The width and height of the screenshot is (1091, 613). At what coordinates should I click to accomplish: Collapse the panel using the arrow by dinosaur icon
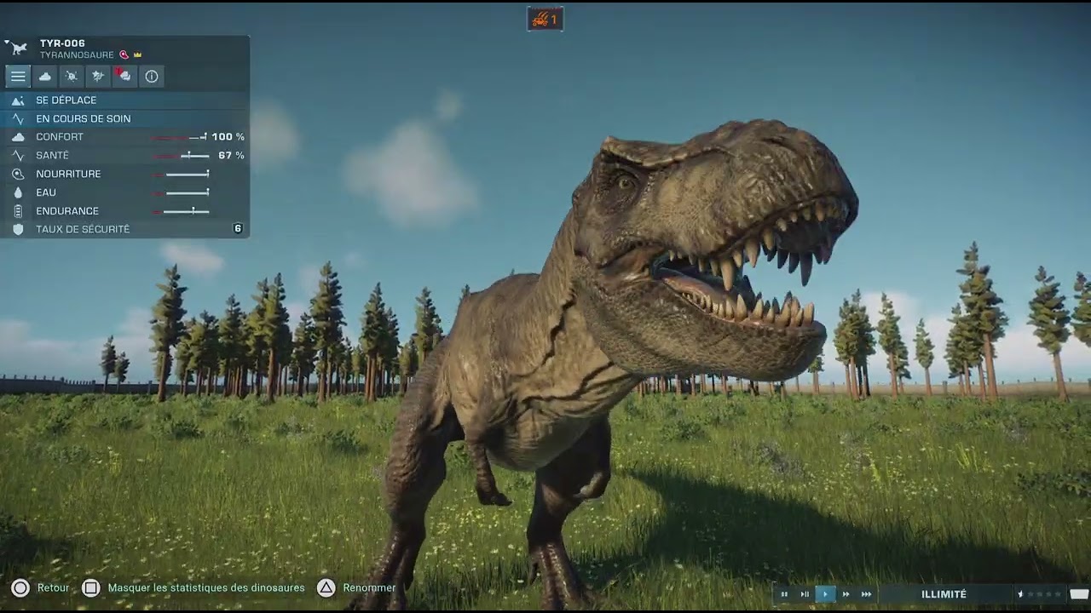click(7, 41)
